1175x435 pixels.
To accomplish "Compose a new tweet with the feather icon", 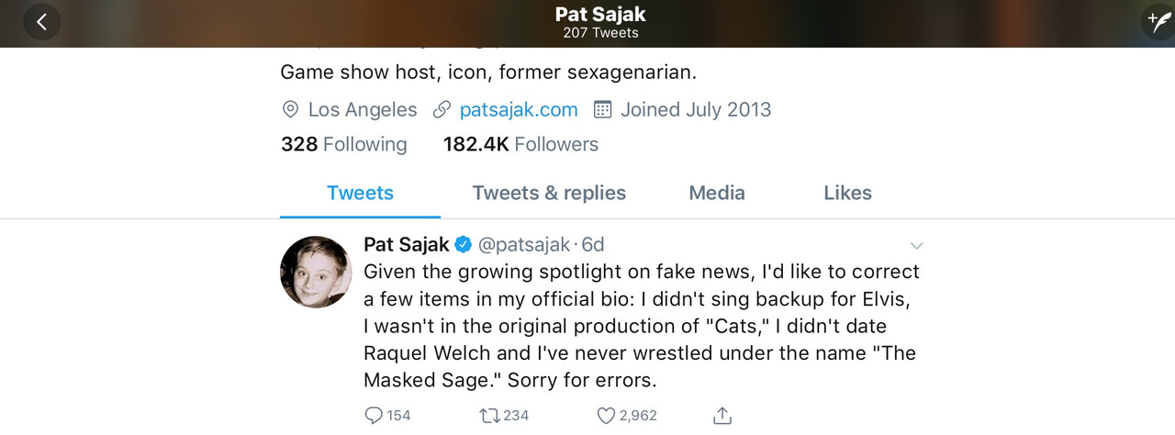I will tap(1157, 20).
